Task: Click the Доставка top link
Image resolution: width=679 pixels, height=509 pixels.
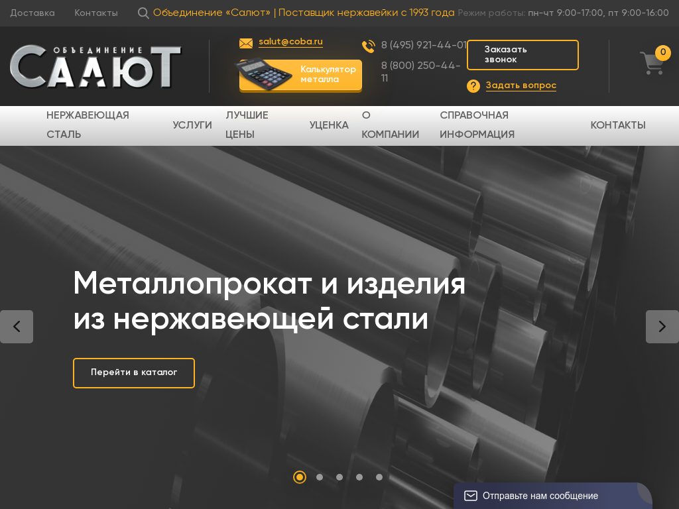Action: coord(32,13)
